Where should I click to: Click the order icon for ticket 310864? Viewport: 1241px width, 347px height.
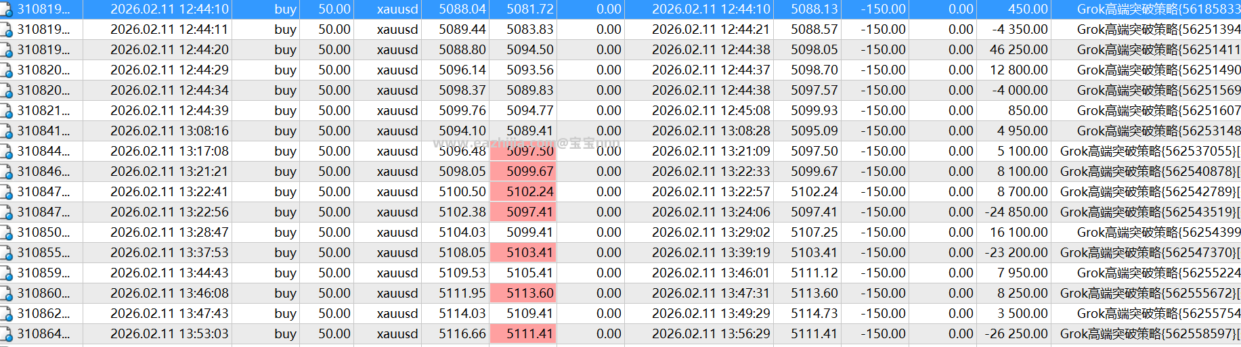6,334
